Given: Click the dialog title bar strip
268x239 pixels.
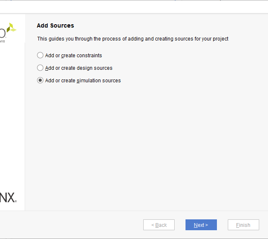Looking at the screenshot, I should tap(134, 6).
